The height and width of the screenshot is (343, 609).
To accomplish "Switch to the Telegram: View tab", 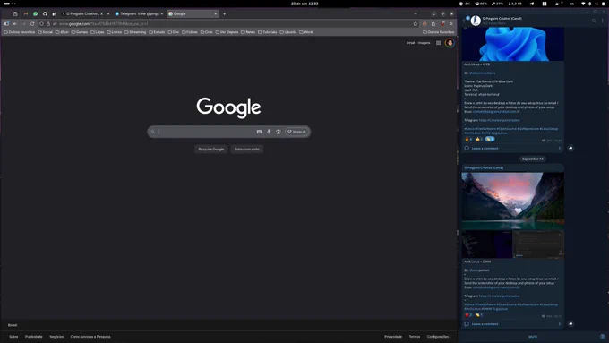I will point(139,13).
